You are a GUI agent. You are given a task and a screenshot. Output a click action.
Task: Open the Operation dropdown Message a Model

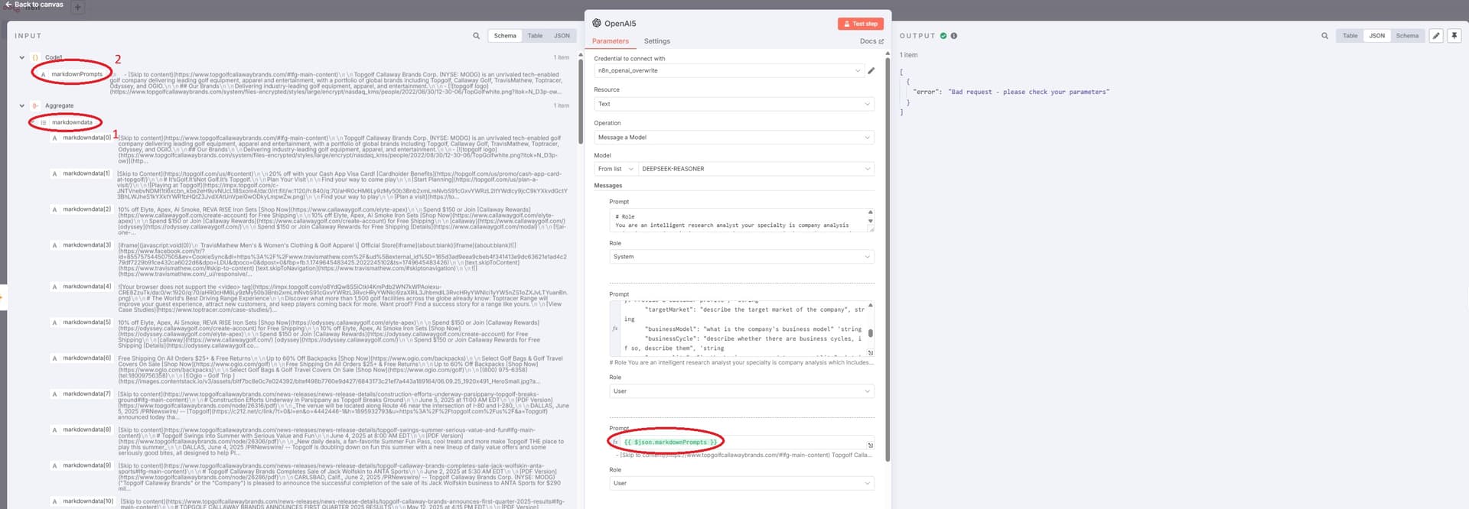point(734,138)
